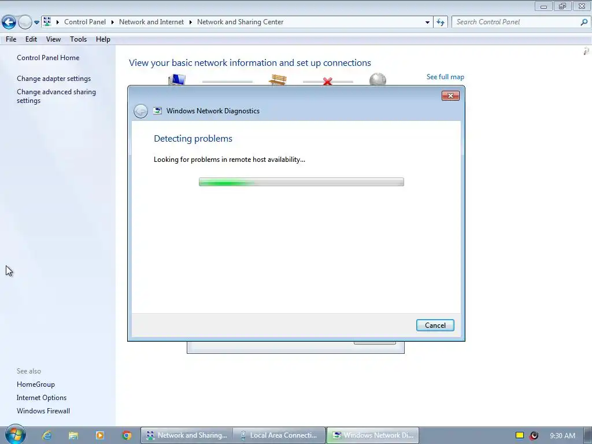Click the Windows Network Diagnostics title icon

point(157,110)
